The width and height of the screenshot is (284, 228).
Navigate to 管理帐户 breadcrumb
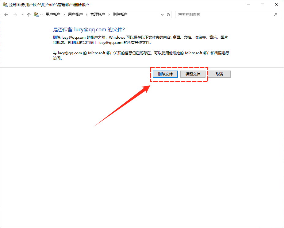pos(98,14)
